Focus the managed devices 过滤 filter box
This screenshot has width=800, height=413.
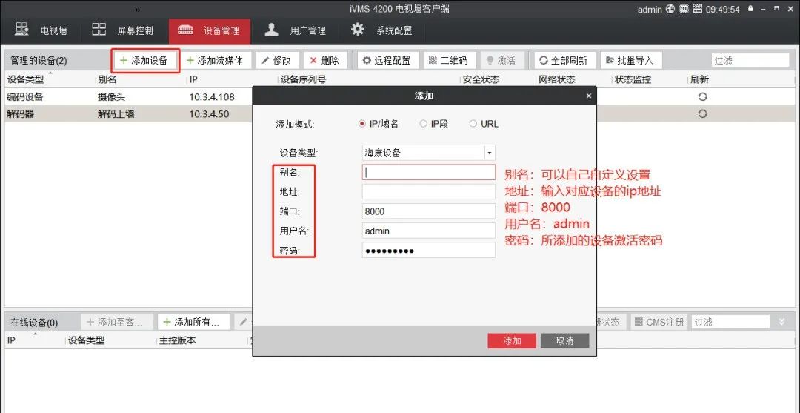(750, 60)
